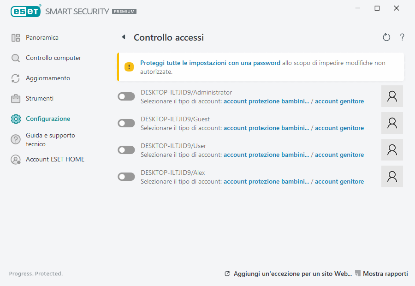Click the Alex account avatar icon
The image size is (415, 286).
tap(392, 177)
